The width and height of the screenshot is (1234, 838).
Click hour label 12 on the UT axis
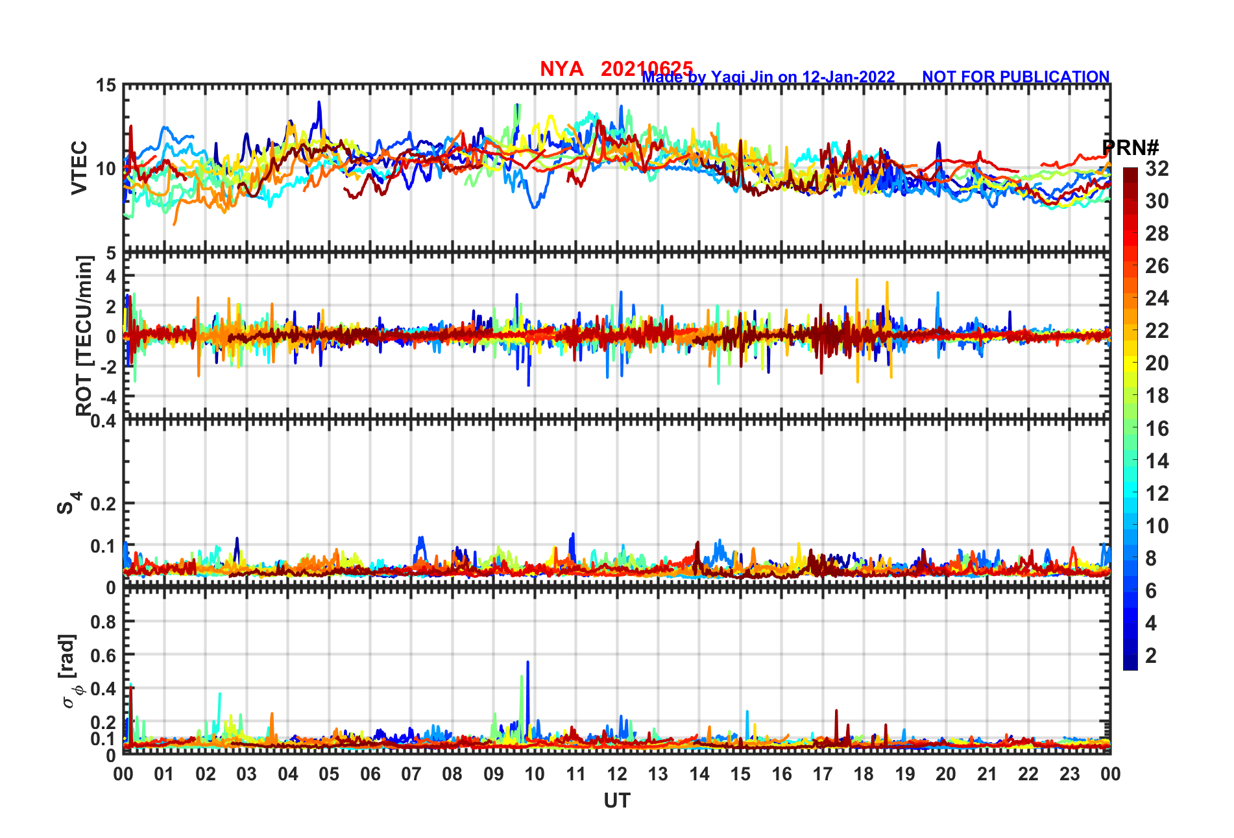[x=617, y=774]
